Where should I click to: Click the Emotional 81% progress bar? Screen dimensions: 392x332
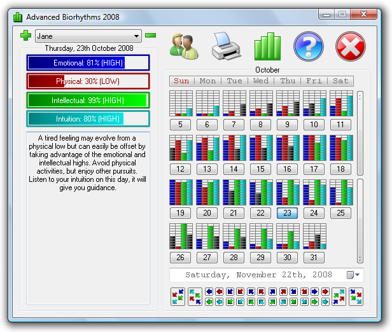pos(88,63)
